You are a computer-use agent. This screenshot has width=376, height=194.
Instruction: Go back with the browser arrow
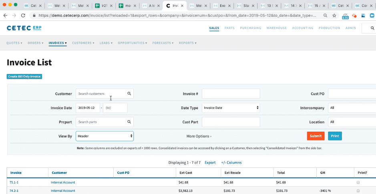[x=5, y=15]
